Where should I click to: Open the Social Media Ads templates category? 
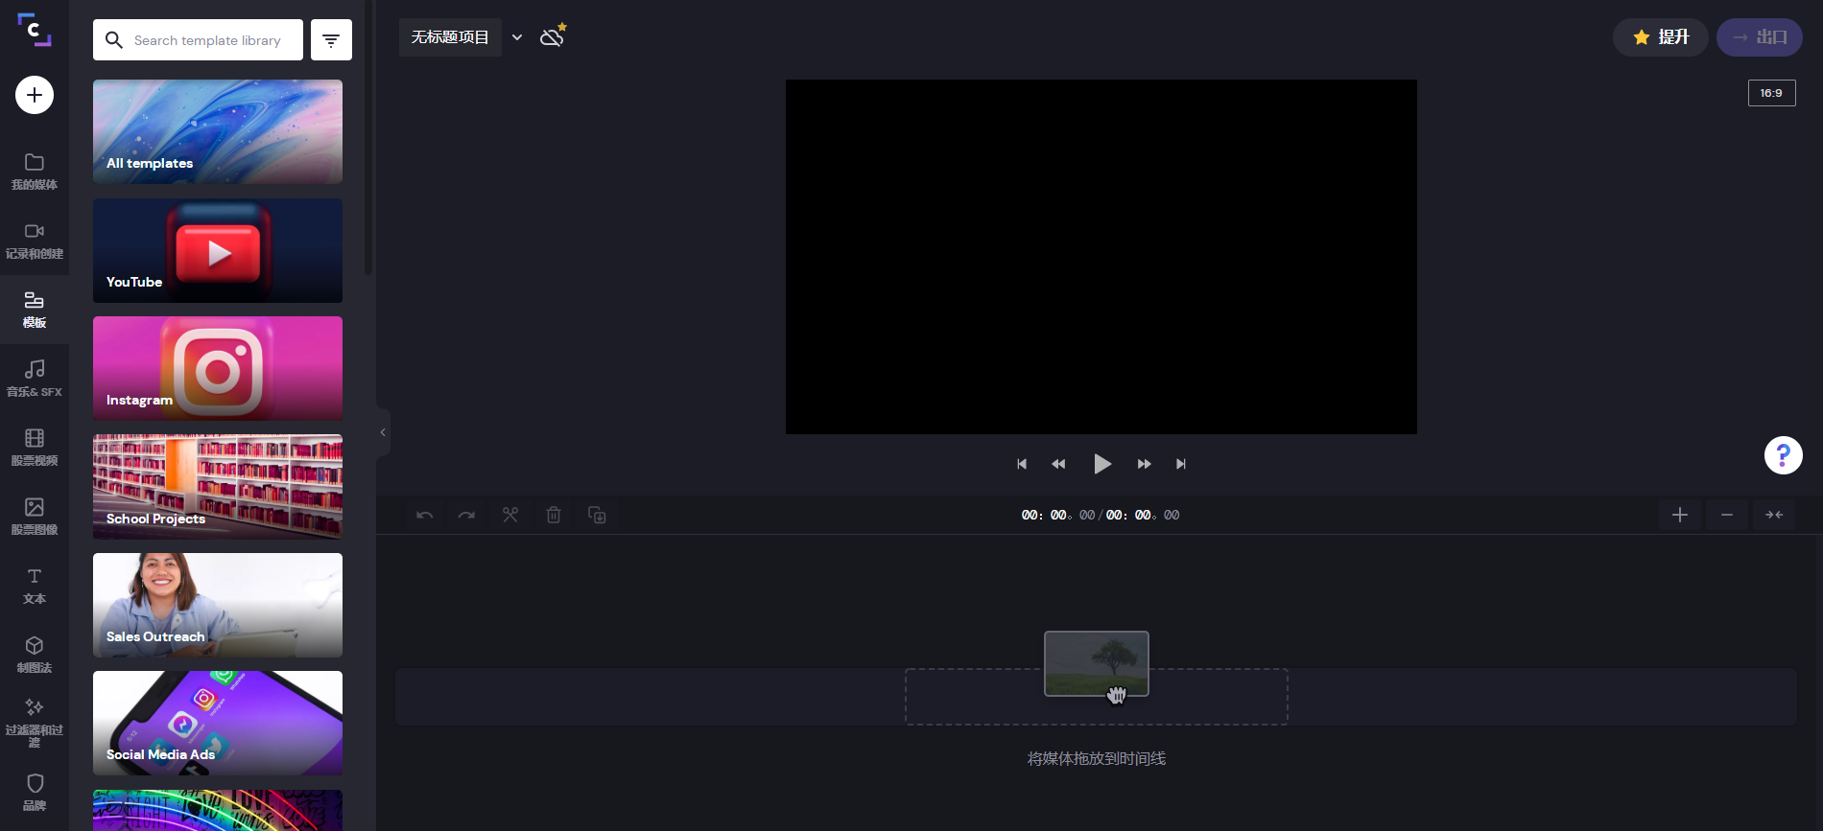click(x=218, y=723)
